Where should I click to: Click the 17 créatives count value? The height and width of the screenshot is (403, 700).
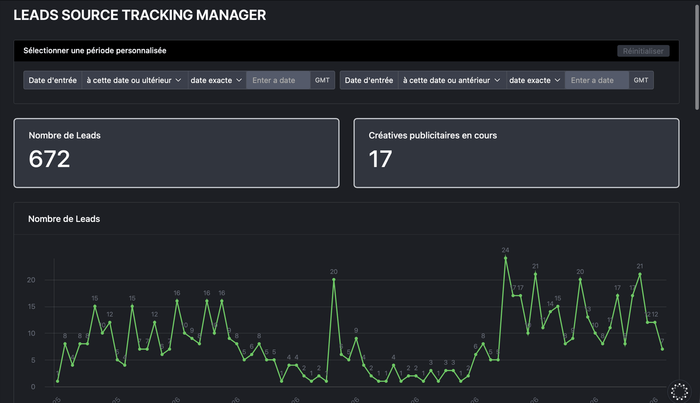coord(380,159)
